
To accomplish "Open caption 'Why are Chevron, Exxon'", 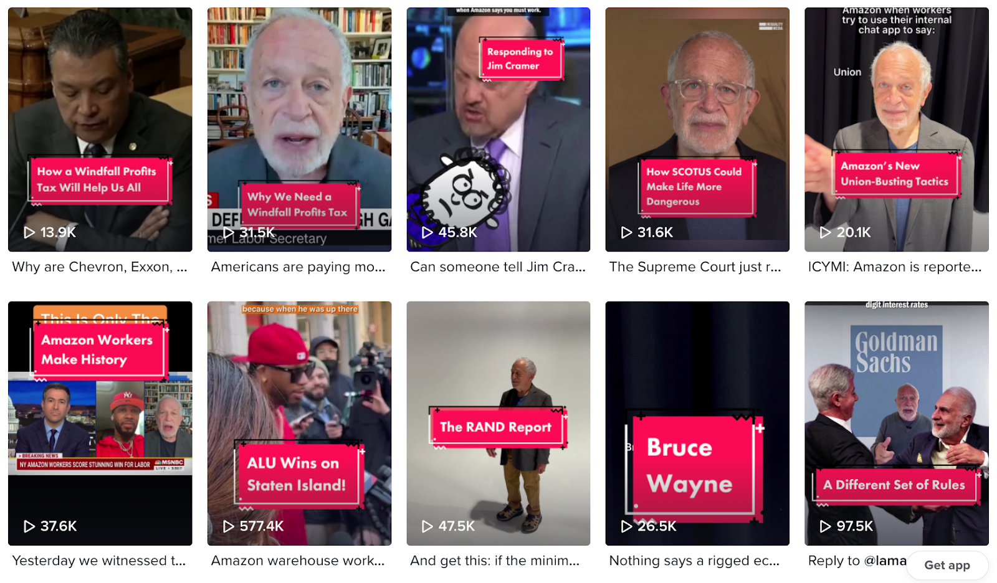I will coord(100,267).
